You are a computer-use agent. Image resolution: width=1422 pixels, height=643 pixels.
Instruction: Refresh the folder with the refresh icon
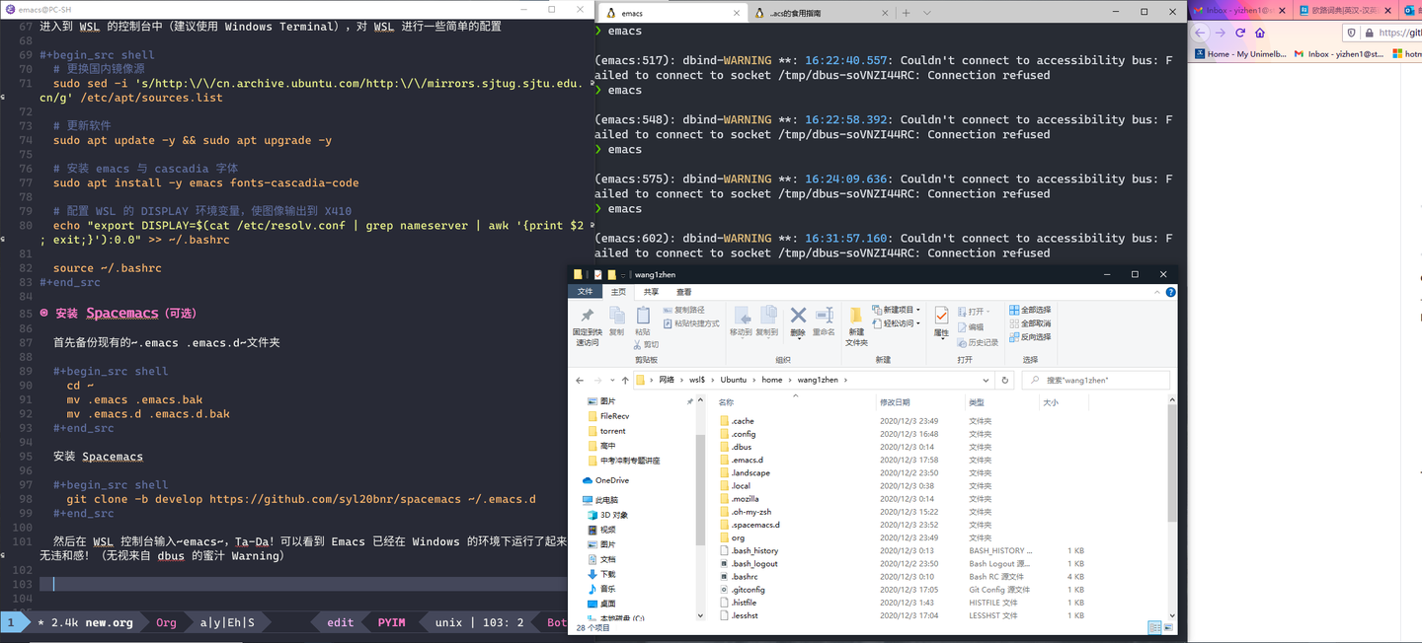tap(1006, 380)
